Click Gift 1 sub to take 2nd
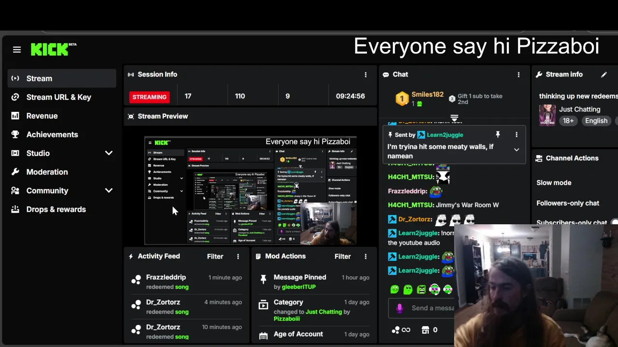Image resolution: width=618 pixels, height=347 pixels. click(x=480, y=99)
